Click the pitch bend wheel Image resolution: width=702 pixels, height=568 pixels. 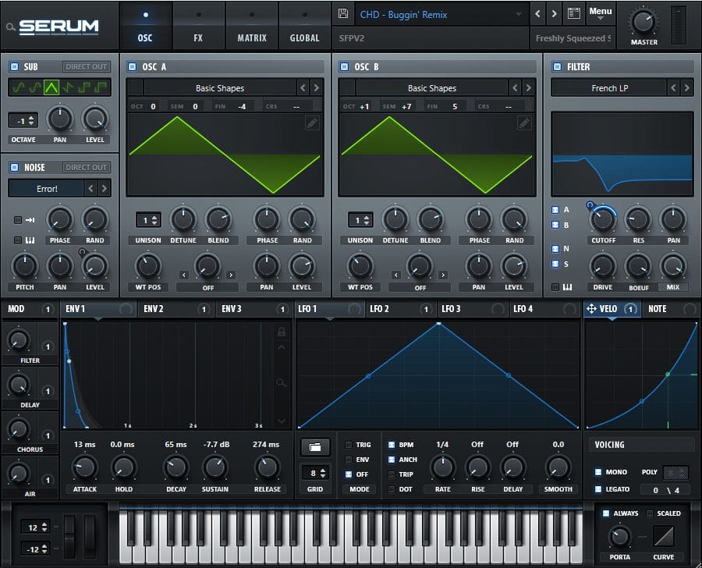pos(69,536)
